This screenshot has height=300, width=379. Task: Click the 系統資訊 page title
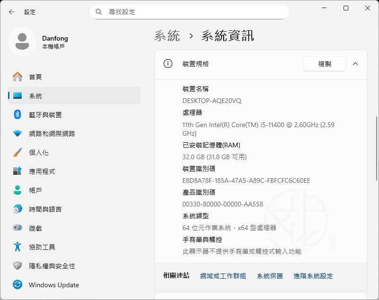pos(227,35)
